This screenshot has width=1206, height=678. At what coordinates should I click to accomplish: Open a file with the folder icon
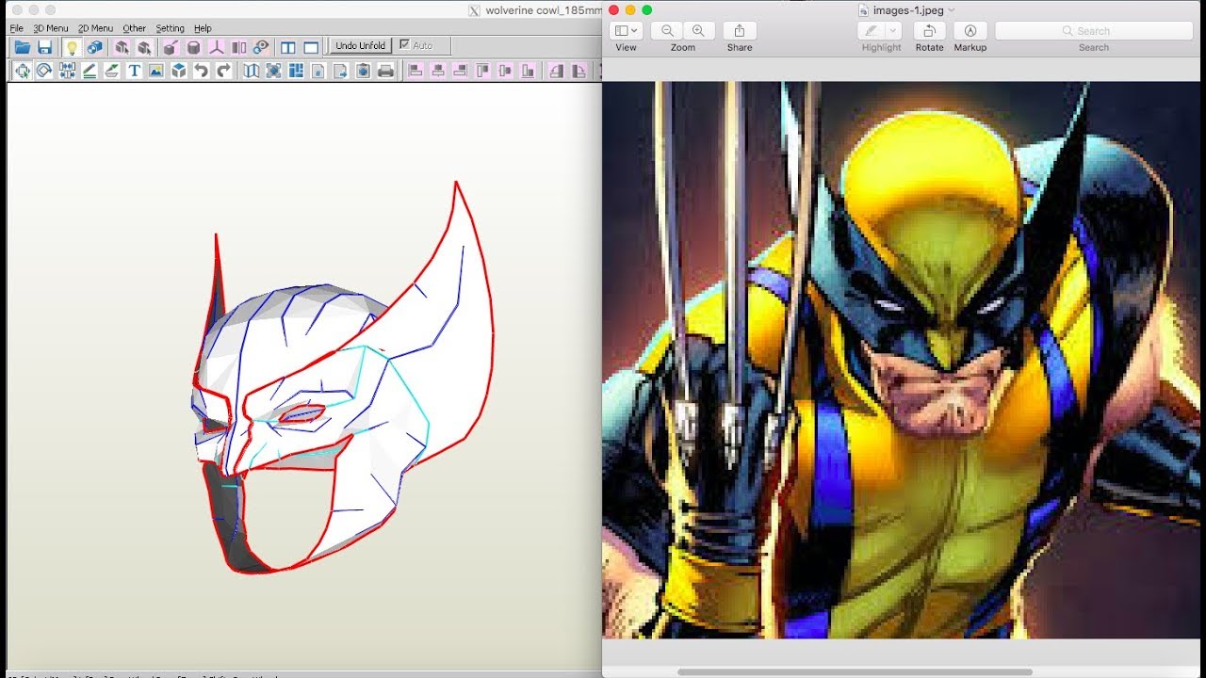(x=22, y=47)
